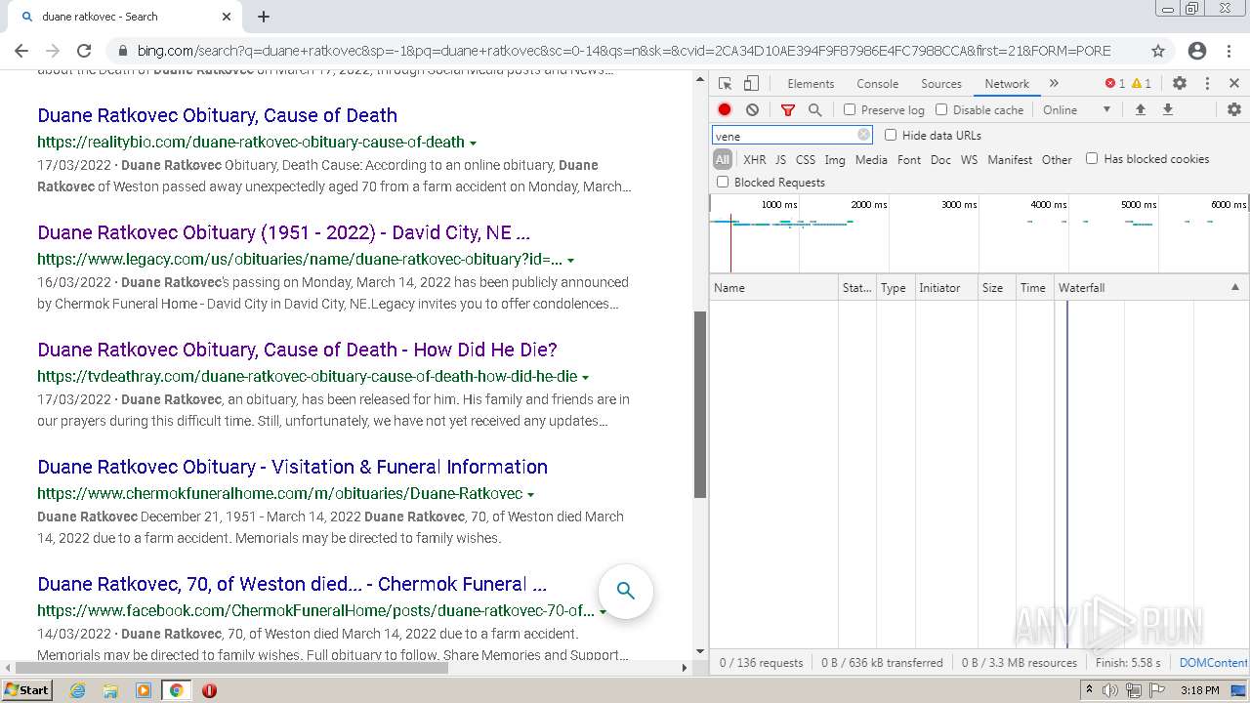Filter requests by Font

click(909, 159)
